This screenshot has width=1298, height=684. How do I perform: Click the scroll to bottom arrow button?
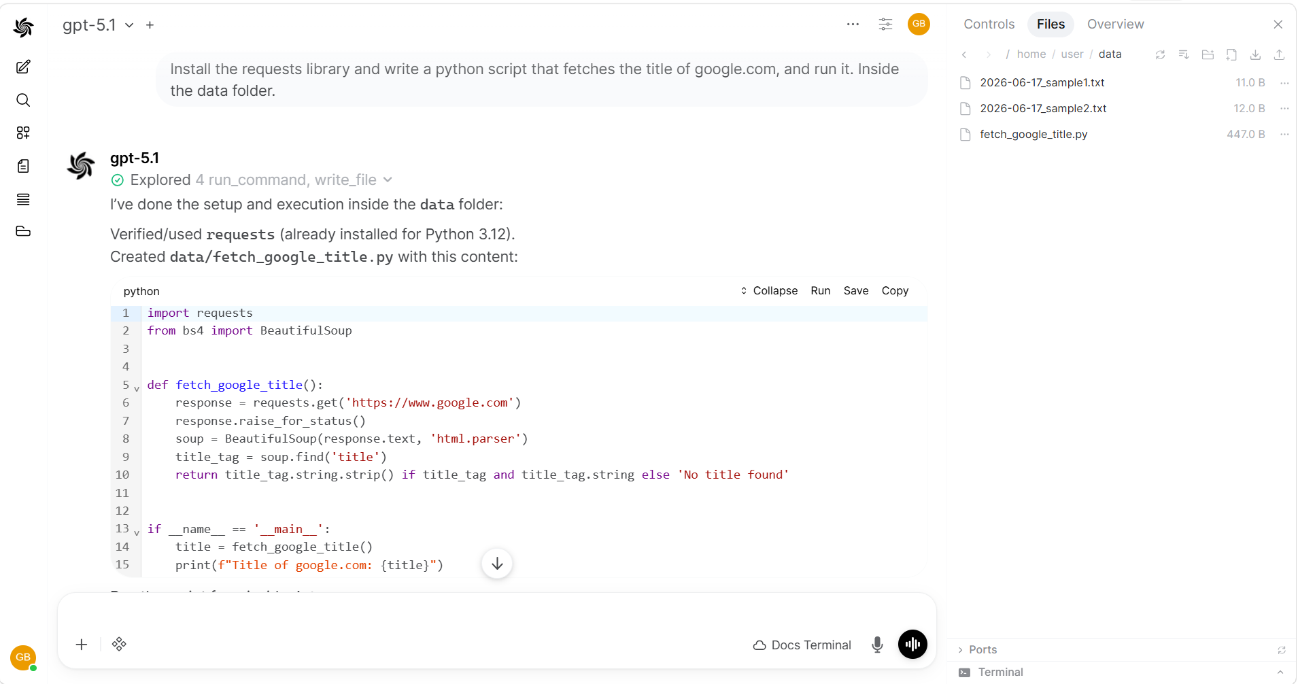click(497, 564)
